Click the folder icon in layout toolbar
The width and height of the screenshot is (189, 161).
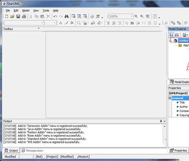coord(132,23)
